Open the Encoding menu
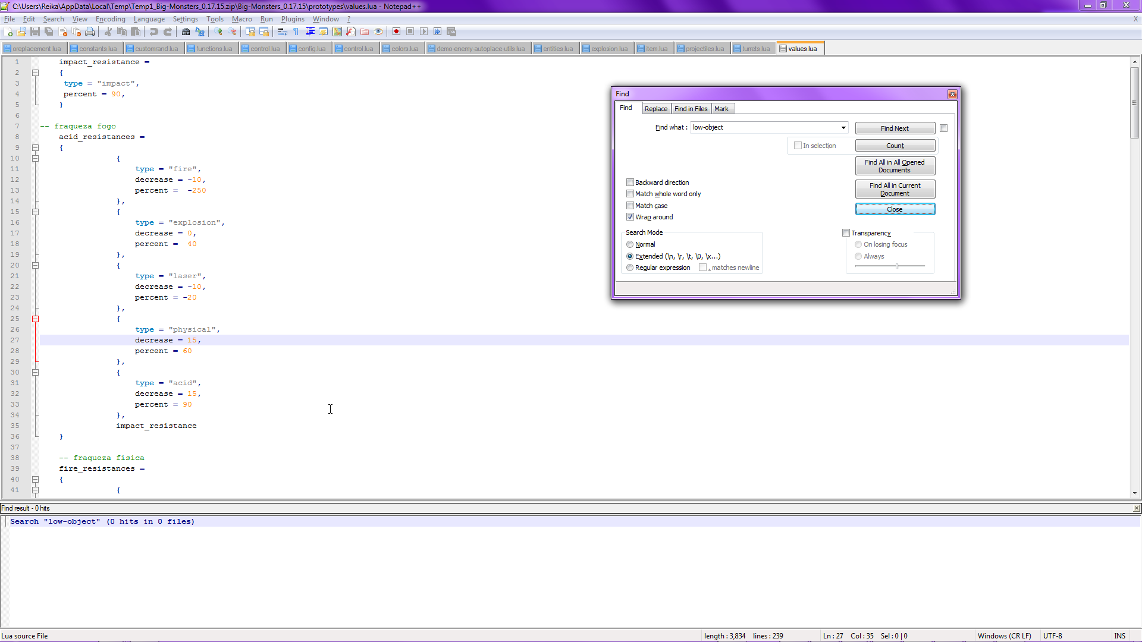The height and width of the screenshot is (642, 1142). click(110, 19)
